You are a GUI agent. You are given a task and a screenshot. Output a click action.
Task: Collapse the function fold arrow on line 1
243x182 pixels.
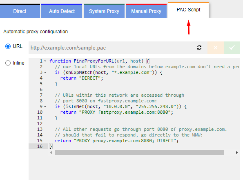(45, 61)
